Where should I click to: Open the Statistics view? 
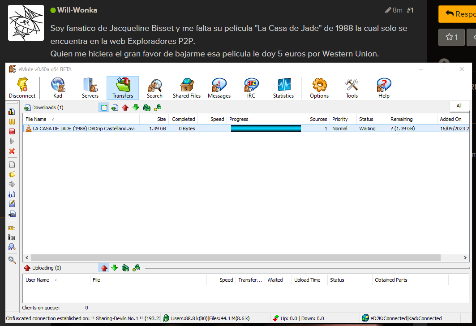(283, 88)
